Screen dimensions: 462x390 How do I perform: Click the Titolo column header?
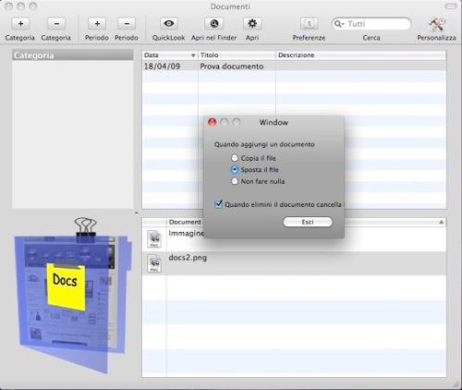pos(237,55)
